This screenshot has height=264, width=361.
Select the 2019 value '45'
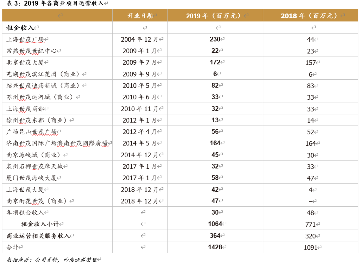point(215,155)
